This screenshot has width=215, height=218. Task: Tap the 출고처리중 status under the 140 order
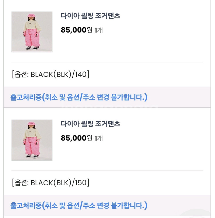click(26, 97)
